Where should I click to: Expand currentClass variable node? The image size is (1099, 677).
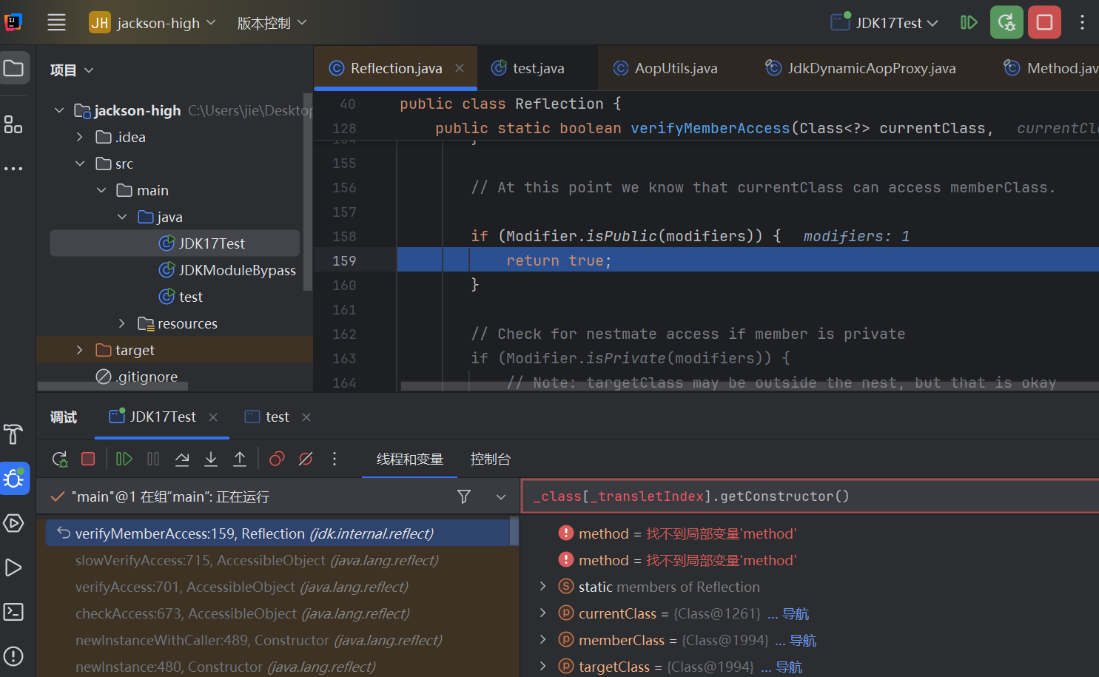click(x=543, y=613)
